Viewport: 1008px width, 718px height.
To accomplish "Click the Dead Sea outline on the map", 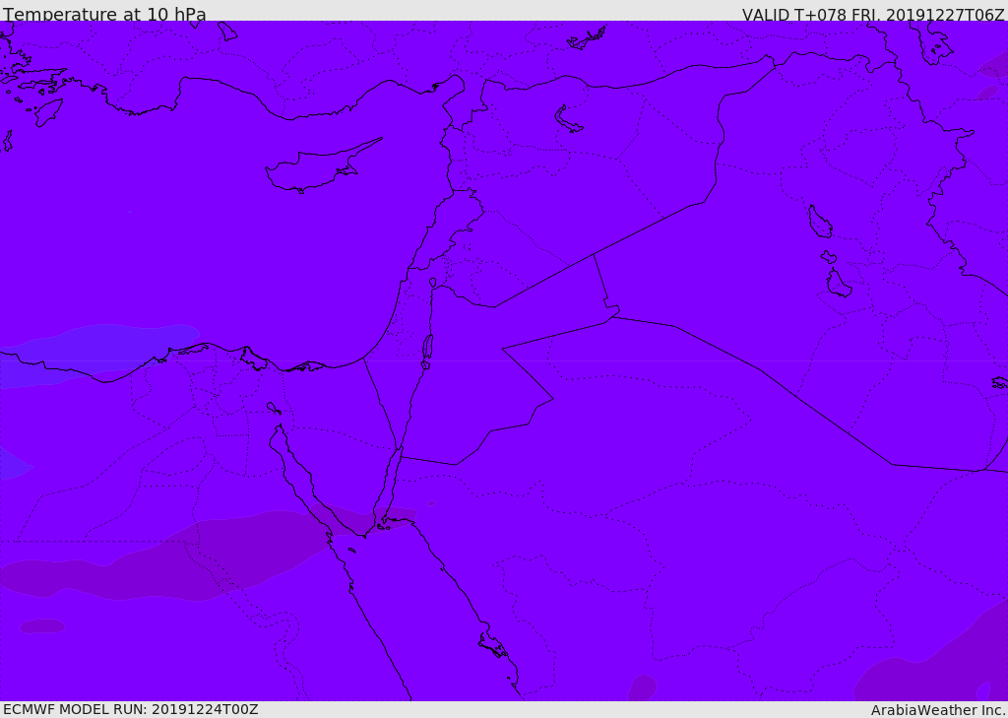I will (x=427, y=350).
